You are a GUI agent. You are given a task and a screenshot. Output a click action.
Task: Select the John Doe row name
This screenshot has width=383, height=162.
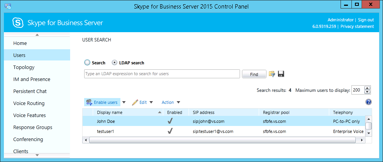coord(106,121)
